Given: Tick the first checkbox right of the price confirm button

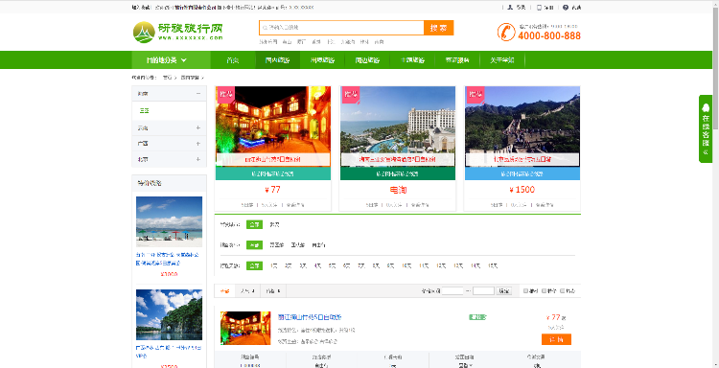Looking at the screenshot, I should (526, 290).
